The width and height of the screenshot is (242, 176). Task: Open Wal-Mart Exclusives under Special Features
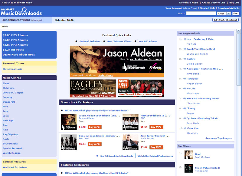(15, 167)
